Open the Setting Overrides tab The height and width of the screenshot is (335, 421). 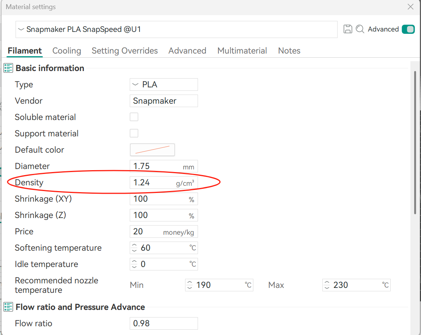[x=125, y=51]
